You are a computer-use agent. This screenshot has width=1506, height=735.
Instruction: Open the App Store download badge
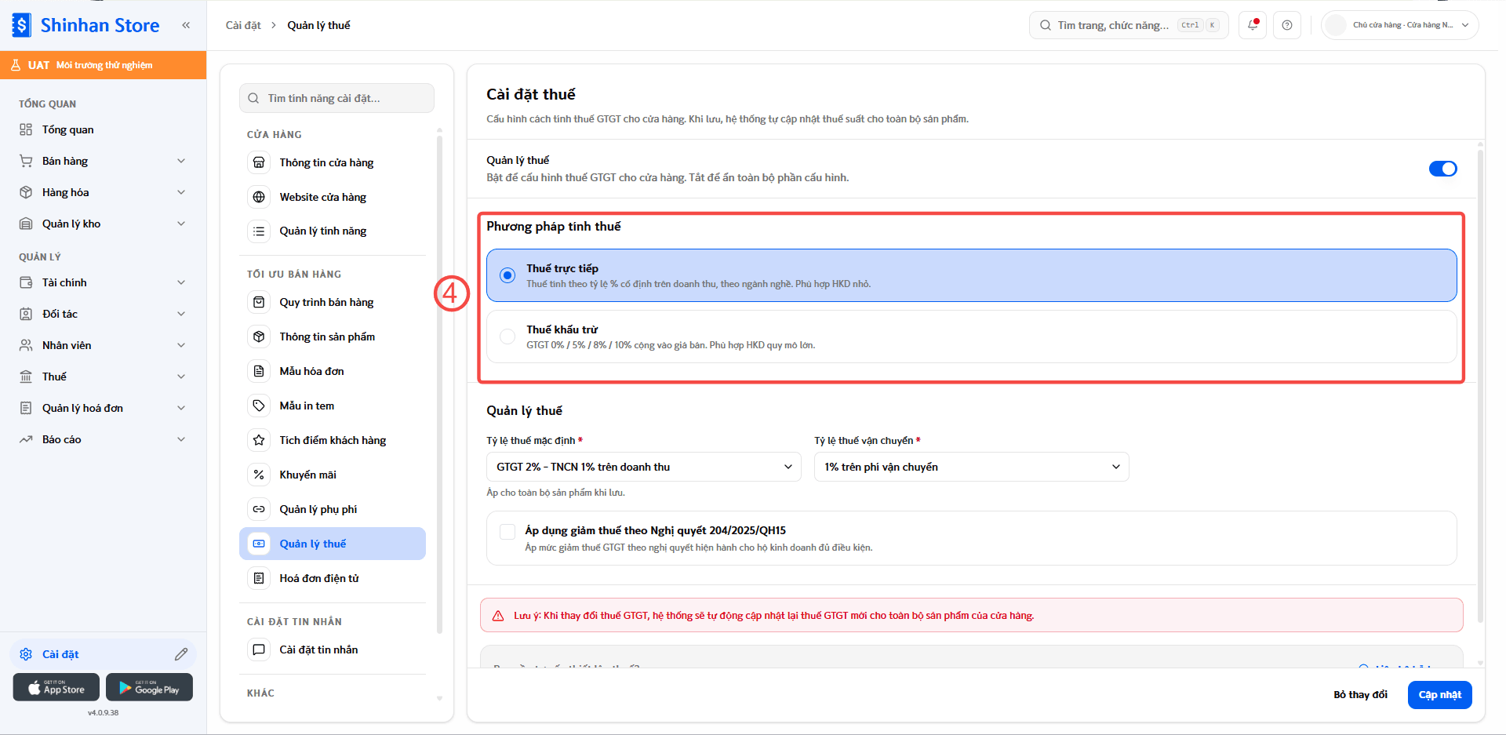[56, 687]
